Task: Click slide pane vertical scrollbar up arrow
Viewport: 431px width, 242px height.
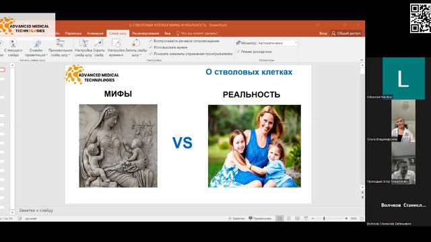Action: pos(362,65)
